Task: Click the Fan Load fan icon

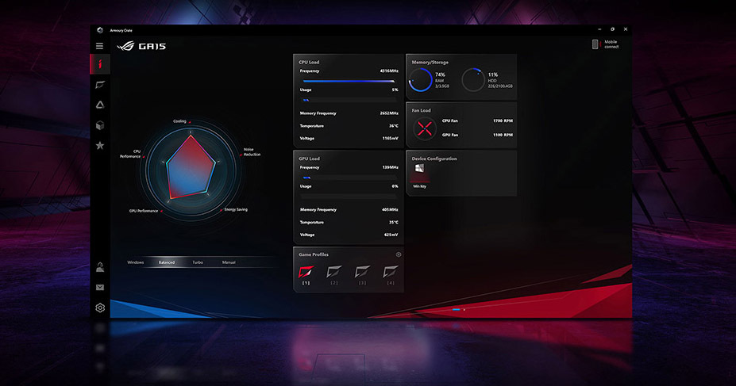Action: 425,128
